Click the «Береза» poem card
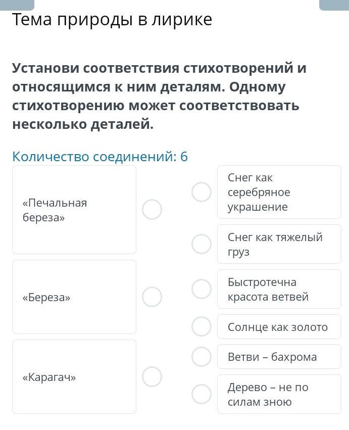349x430 pixels. click(74, 297)
